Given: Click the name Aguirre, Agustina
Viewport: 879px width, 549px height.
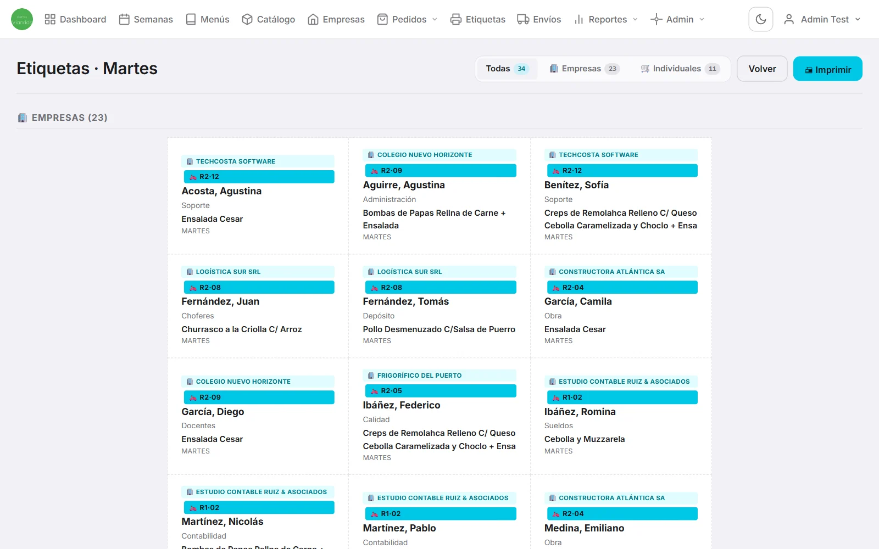Looking at the screenshot, I should (404, 185).
